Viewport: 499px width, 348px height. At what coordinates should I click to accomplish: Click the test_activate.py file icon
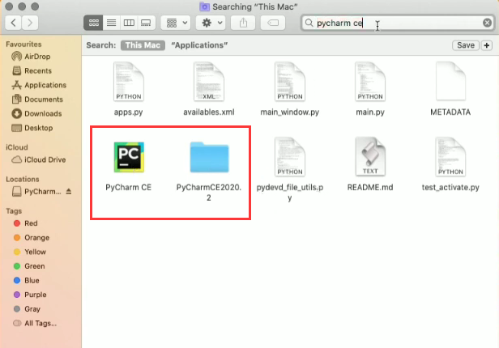[450, 158]
